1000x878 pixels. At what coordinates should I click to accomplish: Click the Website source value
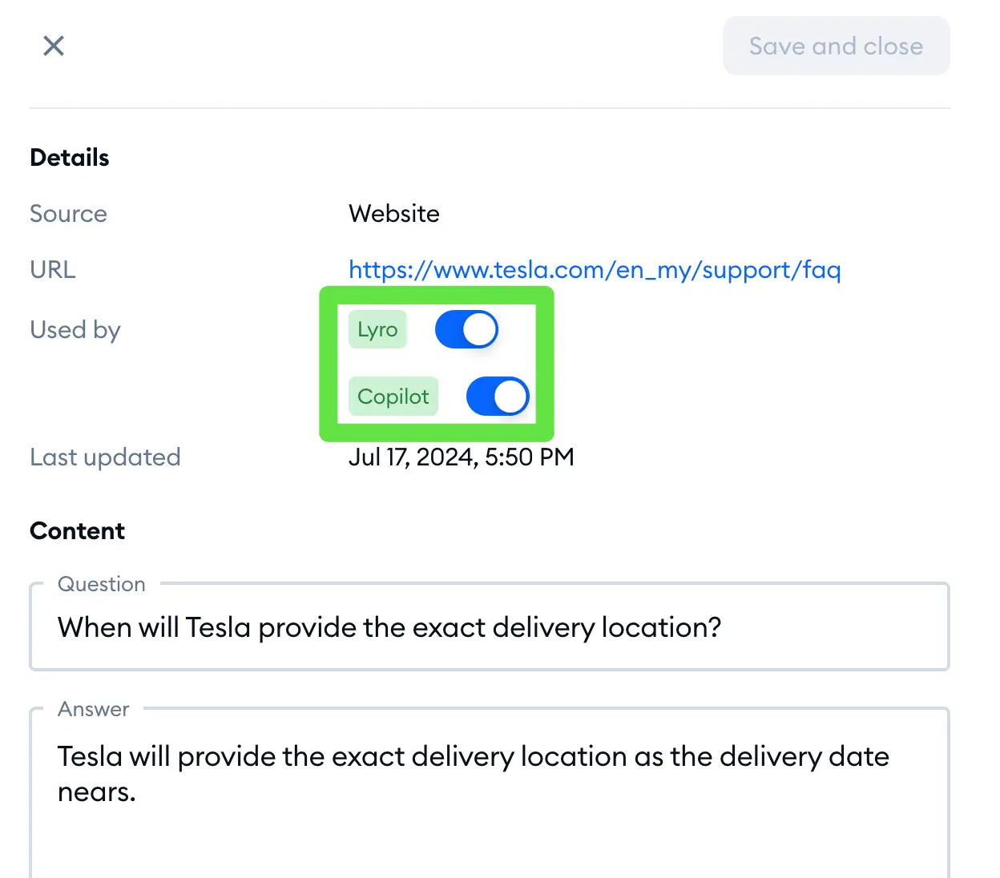[x=394, y=214]
